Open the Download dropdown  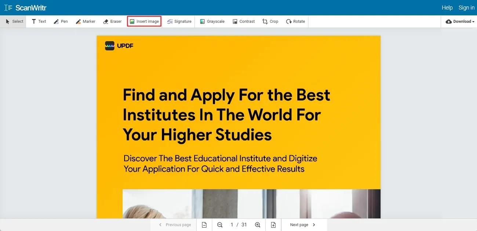[459, 21]
